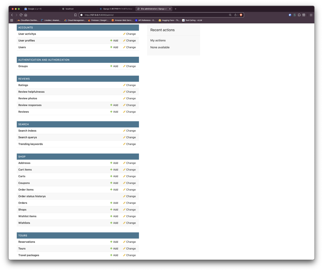The image size is (323, 271).
Task: Open the browser hamburger menu
Action: point(311,15)
